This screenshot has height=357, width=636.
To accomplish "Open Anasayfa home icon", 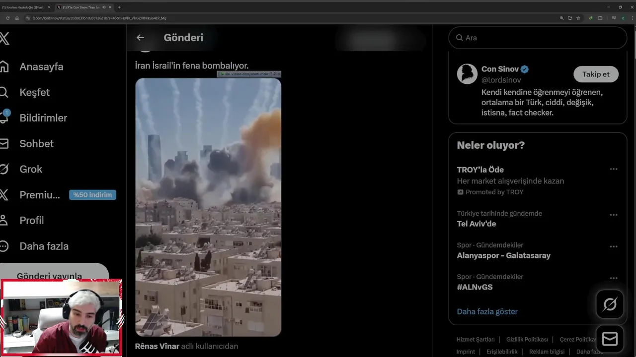I will pyautogui.click(x=4, y=66).
